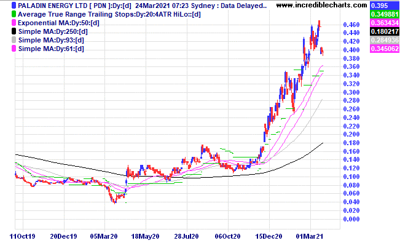Click the 20Dec19 date axis label

(x=63, y=236)
